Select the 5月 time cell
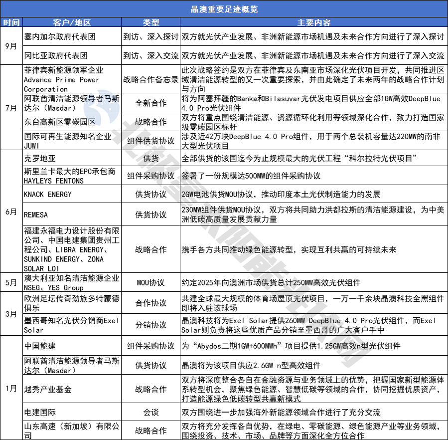 [11, 282]
